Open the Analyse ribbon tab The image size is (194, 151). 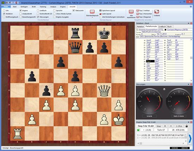click(53, 7)
